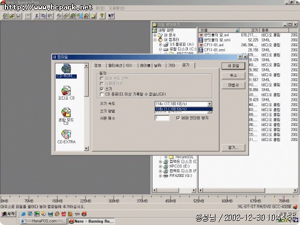Click the 바탕 화면 desktop icon in tree
This screenshot has width=300, height=225.
(155, 31)
